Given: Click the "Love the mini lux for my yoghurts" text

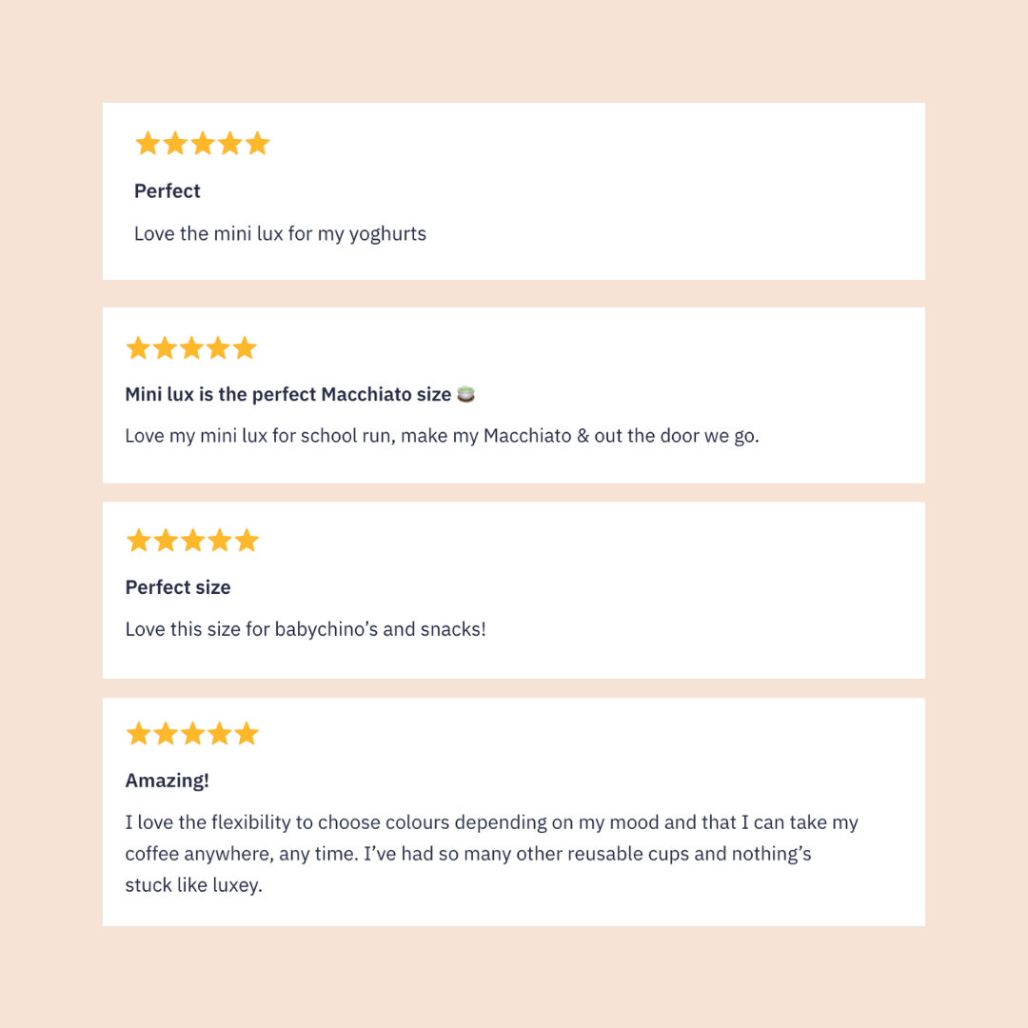Looking at the screenshot, I should [280, 234].
